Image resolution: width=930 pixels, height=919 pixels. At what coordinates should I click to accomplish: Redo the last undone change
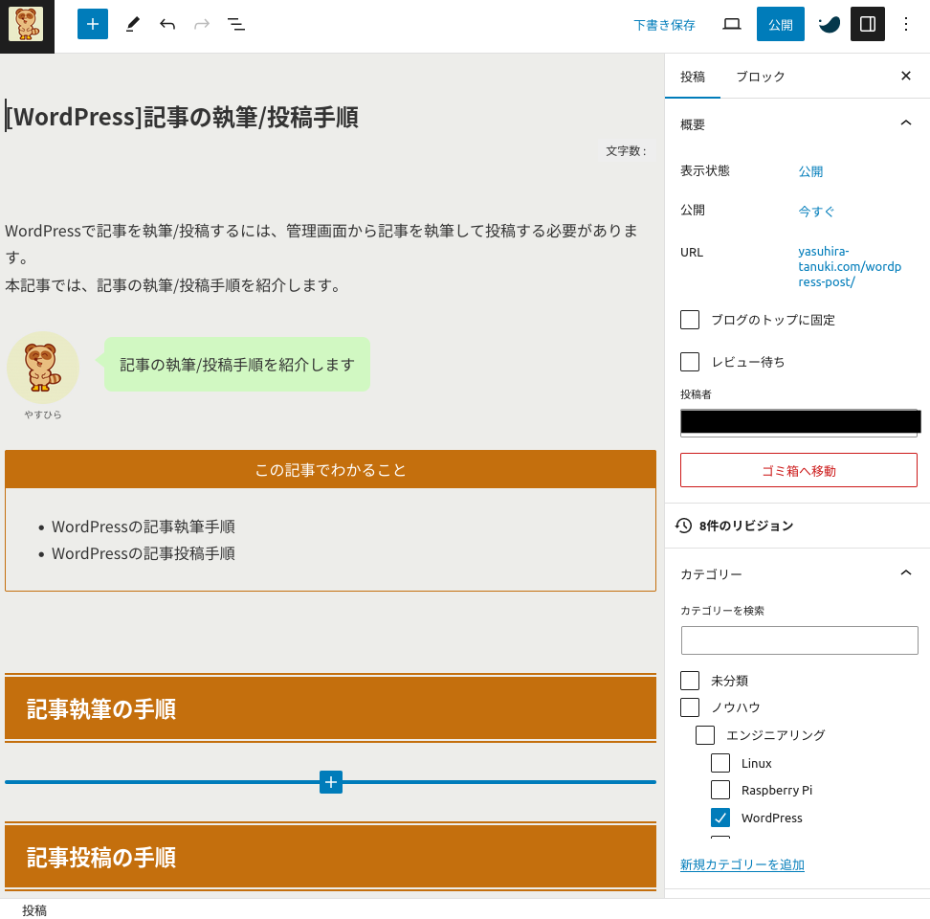[x=202, y=24]
